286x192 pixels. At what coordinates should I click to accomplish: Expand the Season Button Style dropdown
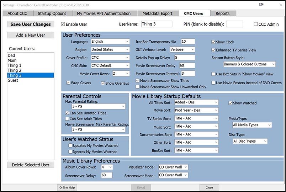tap(249, 64)
